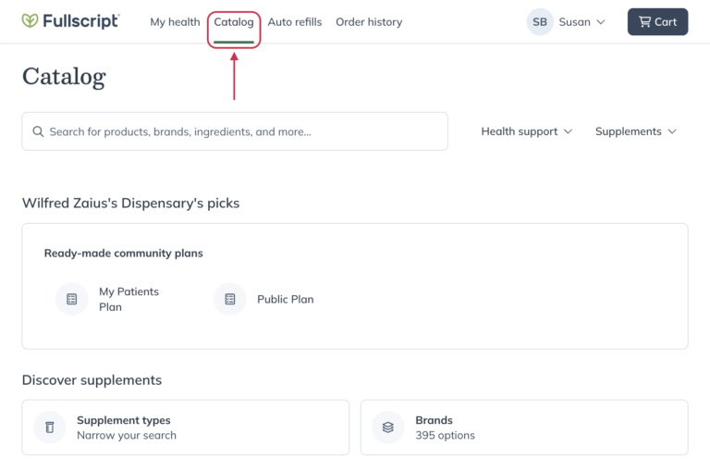
Task: Click the SB user avatar
Action: (540, 22)
